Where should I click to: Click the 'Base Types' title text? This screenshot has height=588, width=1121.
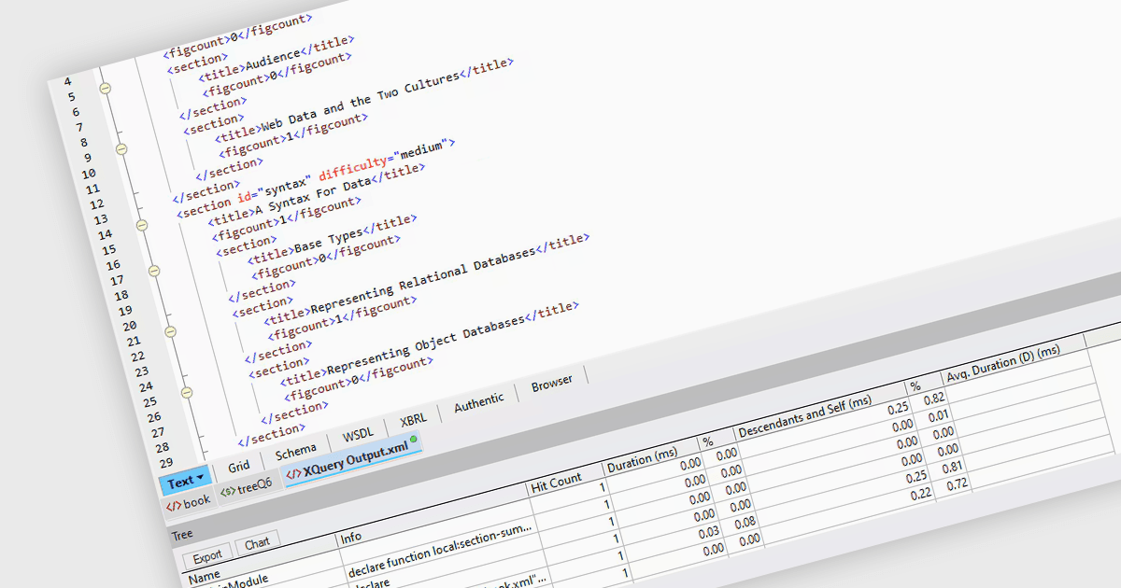[329, 240]
